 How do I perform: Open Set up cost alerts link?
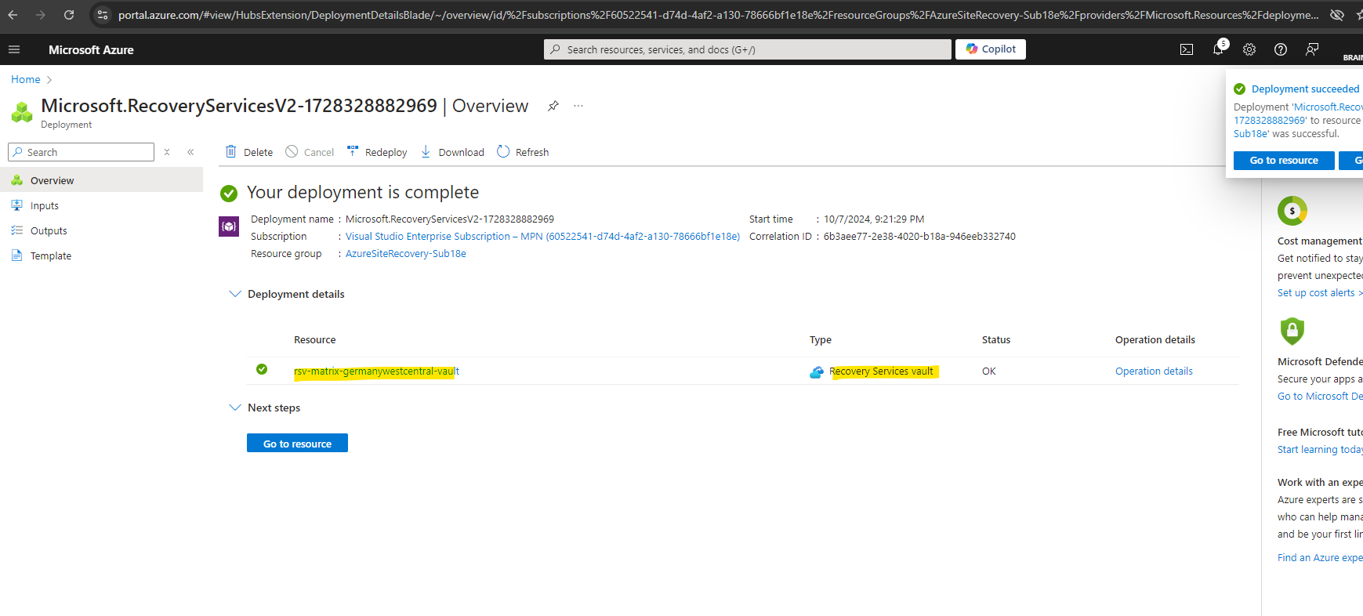pyautogui.click(x=1320, y=293)
